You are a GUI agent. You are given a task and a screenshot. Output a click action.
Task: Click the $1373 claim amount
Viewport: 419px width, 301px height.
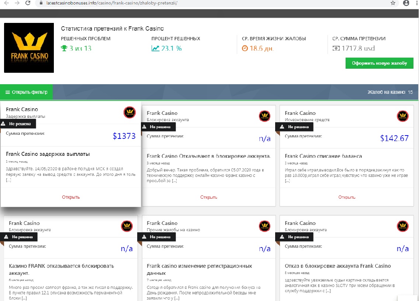124,136
